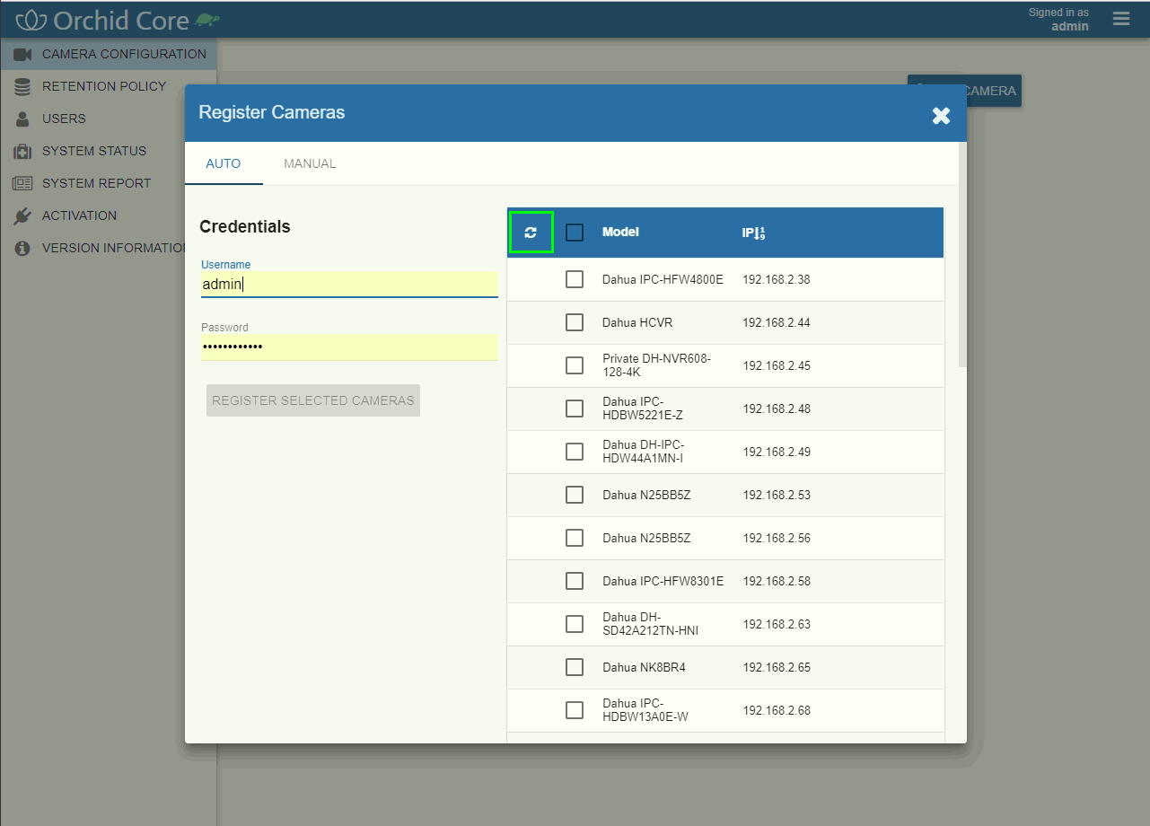This screenshot has height=826, width=1150.
Task: Open the hamburger menu icon
Action: click(x=1120, y=19)
